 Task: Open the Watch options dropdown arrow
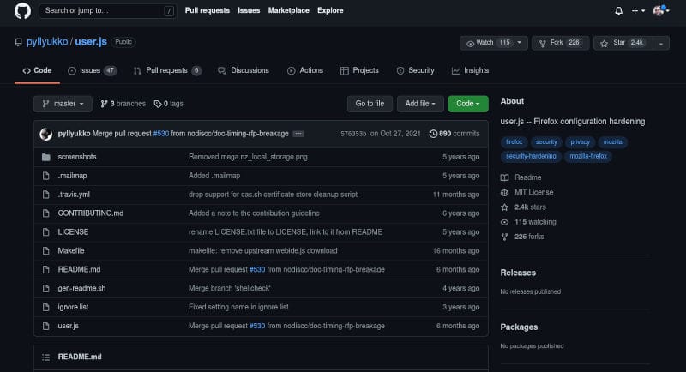click(520, 43)
